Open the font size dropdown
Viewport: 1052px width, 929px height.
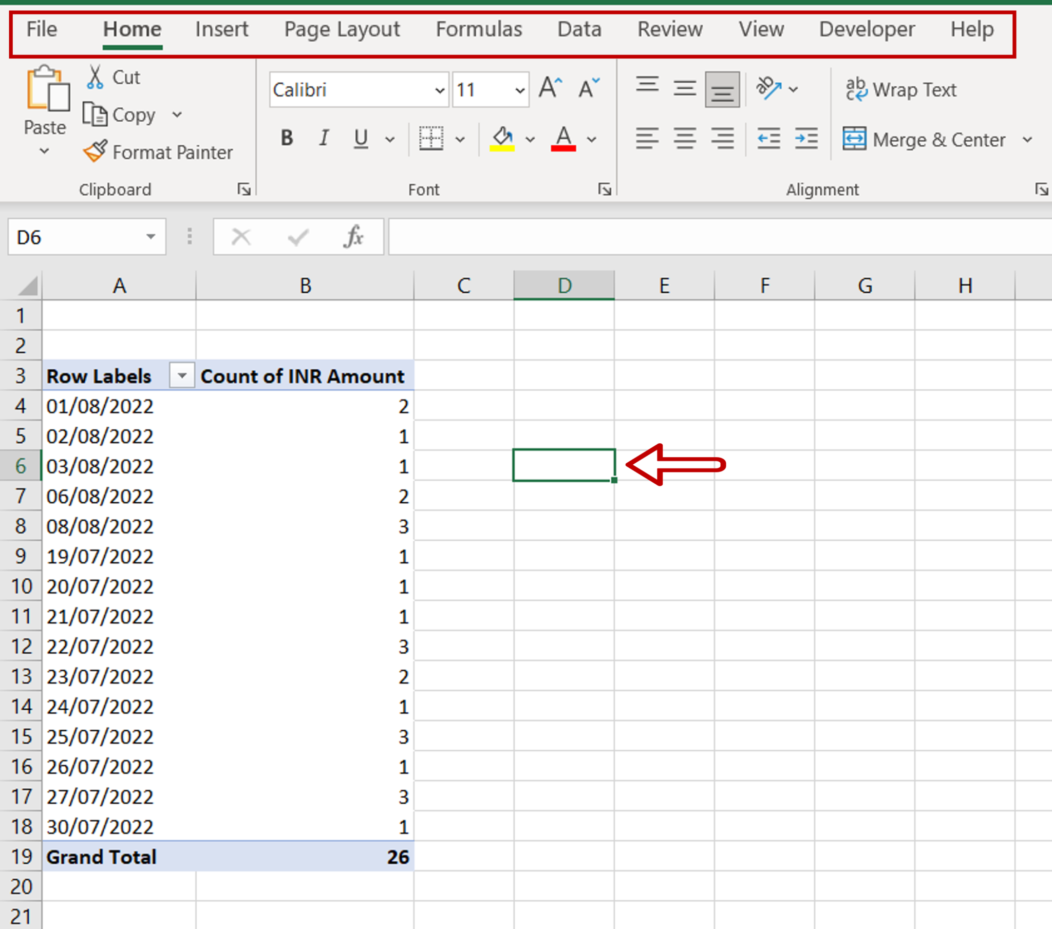(x=520, y=89)
